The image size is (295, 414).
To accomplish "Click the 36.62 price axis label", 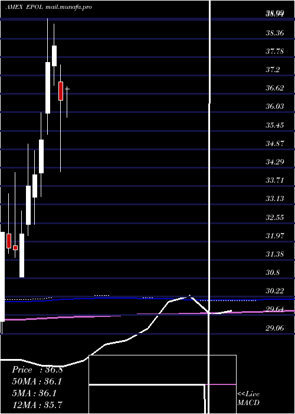I will point(275,88).
